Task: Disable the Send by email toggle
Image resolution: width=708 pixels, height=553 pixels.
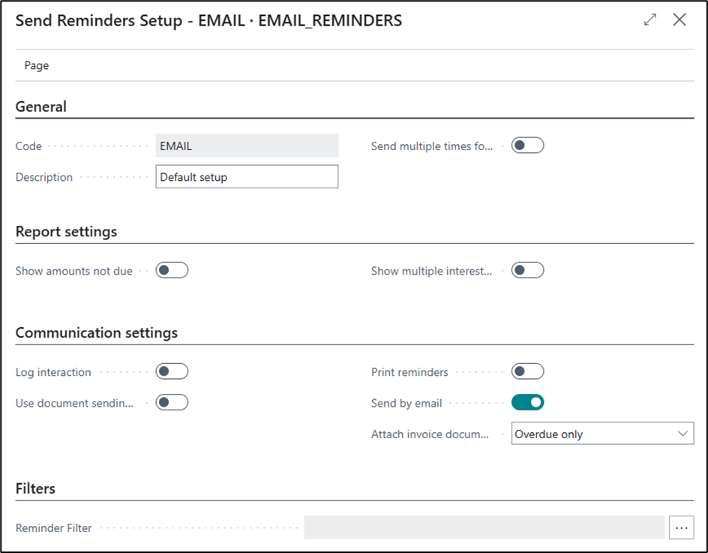Action: [x=527, y=403]
